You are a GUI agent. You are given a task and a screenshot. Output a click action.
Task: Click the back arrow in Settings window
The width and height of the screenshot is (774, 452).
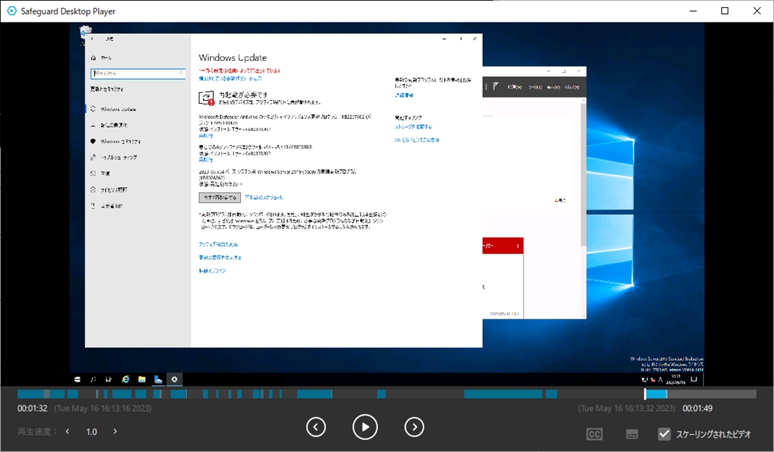[92, 39]
